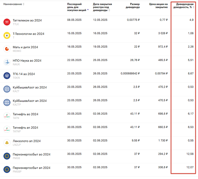Sort by Дивидендная доходность column header
198x179 pixels.
point(184,6)
